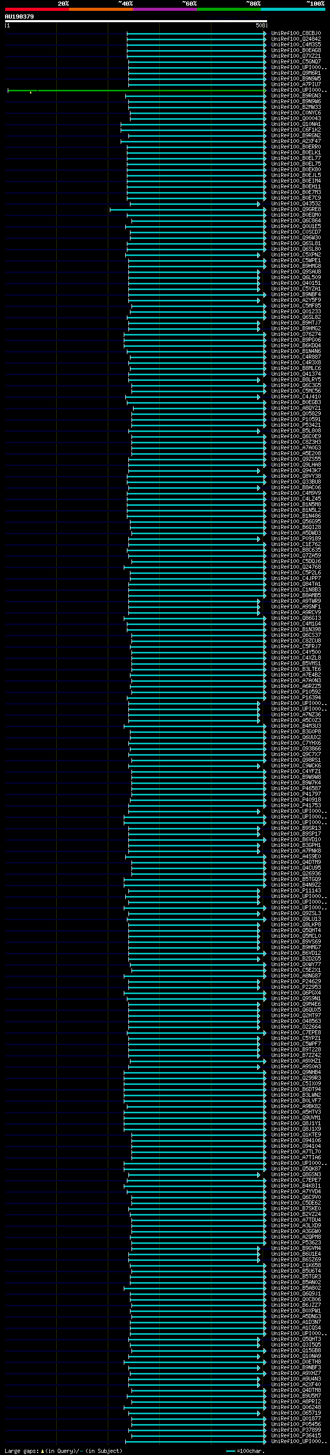This screenshot has width=330, height=1455.
Task: Select hit label UniRef100_O22664
Action: 296,1028
